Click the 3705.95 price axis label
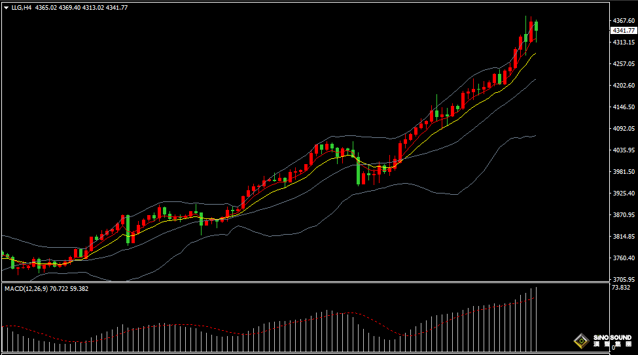 click(x=622, y=279)
